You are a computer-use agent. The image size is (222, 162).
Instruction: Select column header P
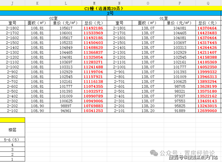(180, 3)
